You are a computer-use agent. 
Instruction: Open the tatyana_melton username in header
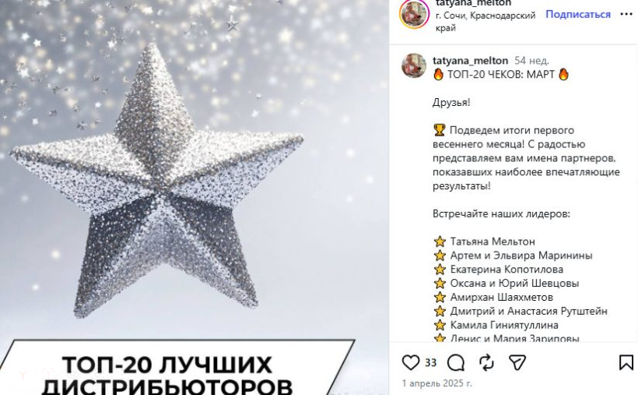[x=473, y=3]
